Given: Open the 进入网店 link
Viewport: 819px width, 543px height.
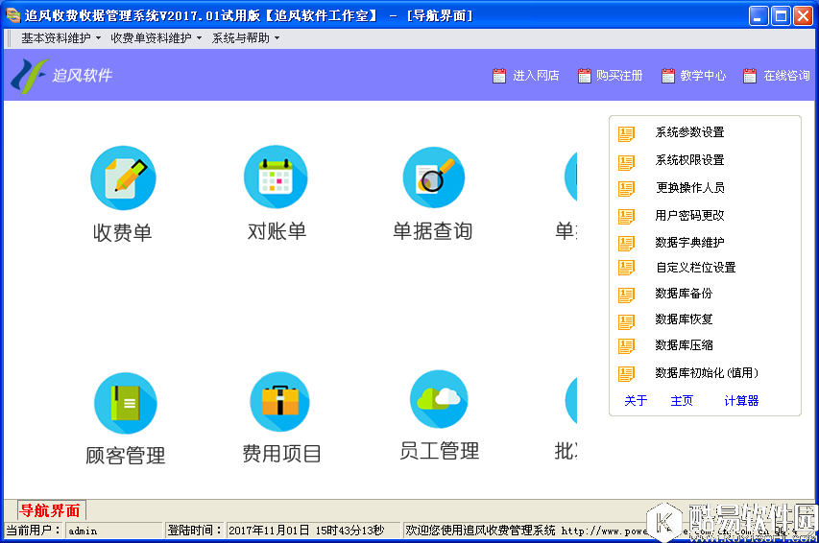Looking at the screenshot, I should click(x=536, y=76).
